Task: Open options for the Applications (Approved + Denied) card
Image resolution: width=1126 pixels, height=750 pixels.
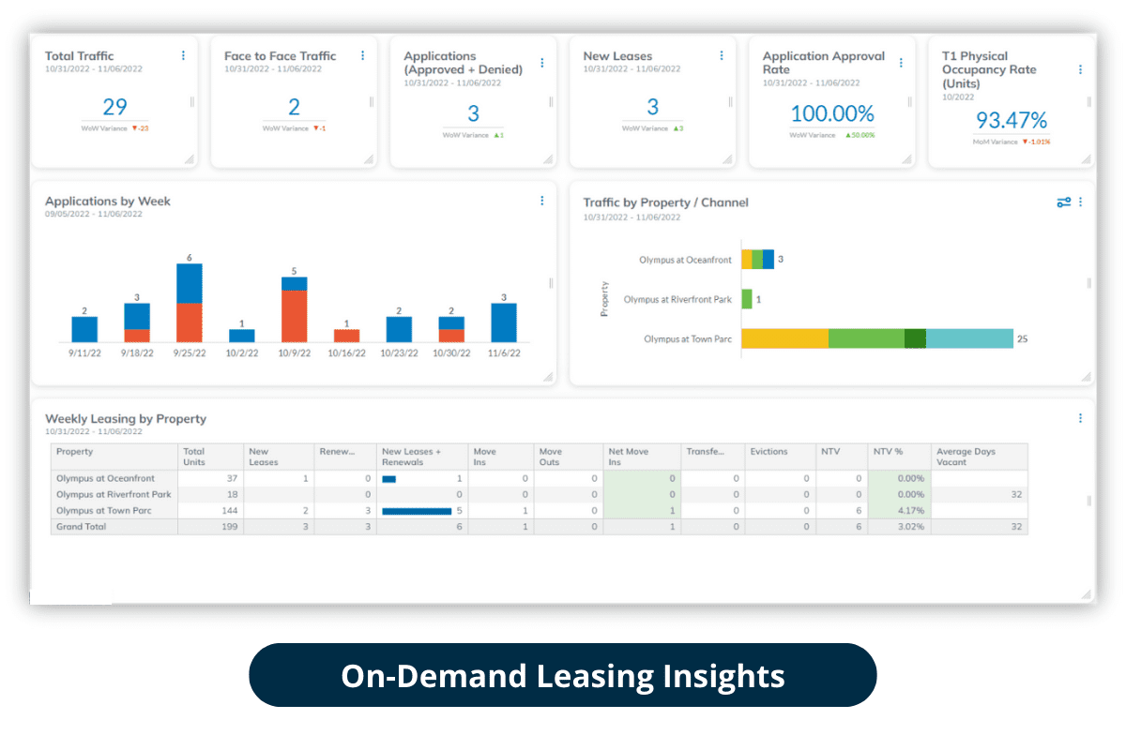Action: click(x=542, y=63)
